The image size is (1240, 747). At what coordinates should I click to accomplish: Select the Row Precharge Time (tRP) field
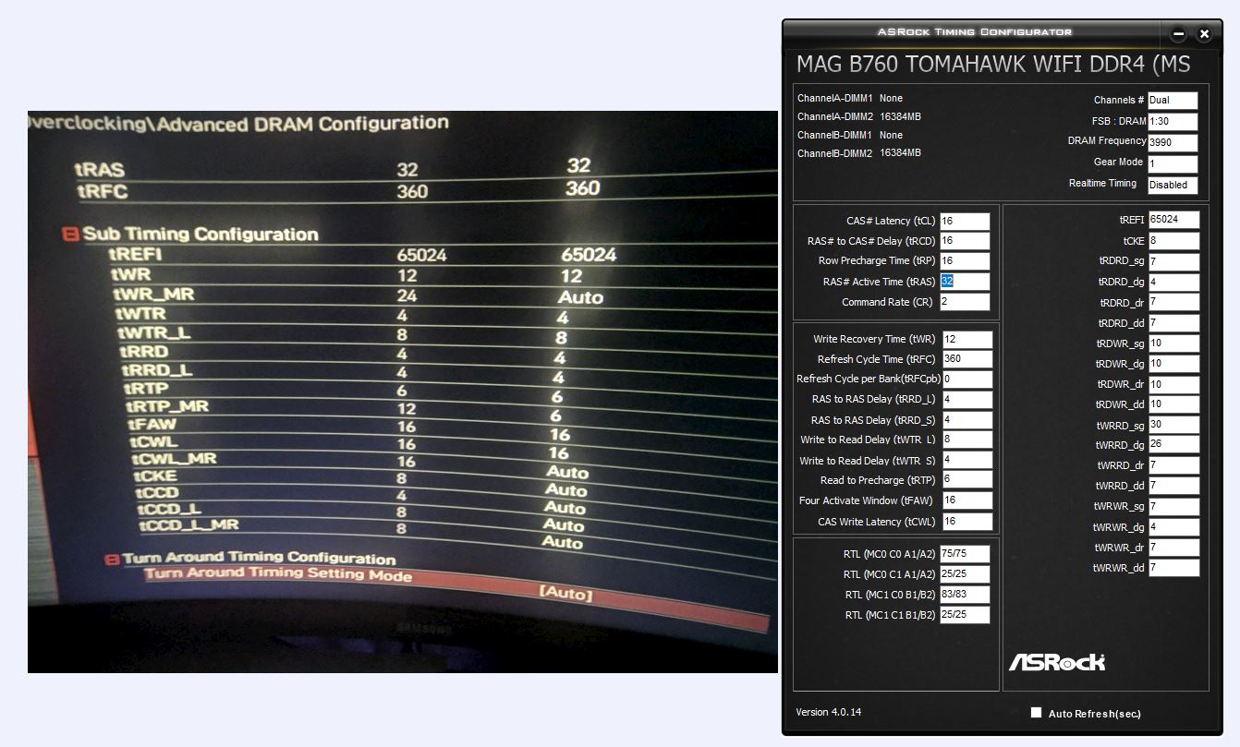point(965,261)
